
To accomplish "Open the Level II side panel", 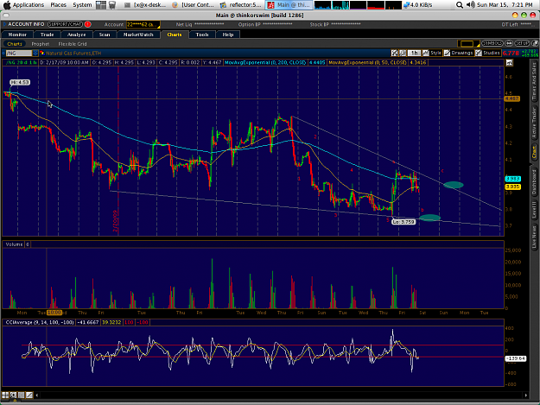I will [x=534, y=210].
